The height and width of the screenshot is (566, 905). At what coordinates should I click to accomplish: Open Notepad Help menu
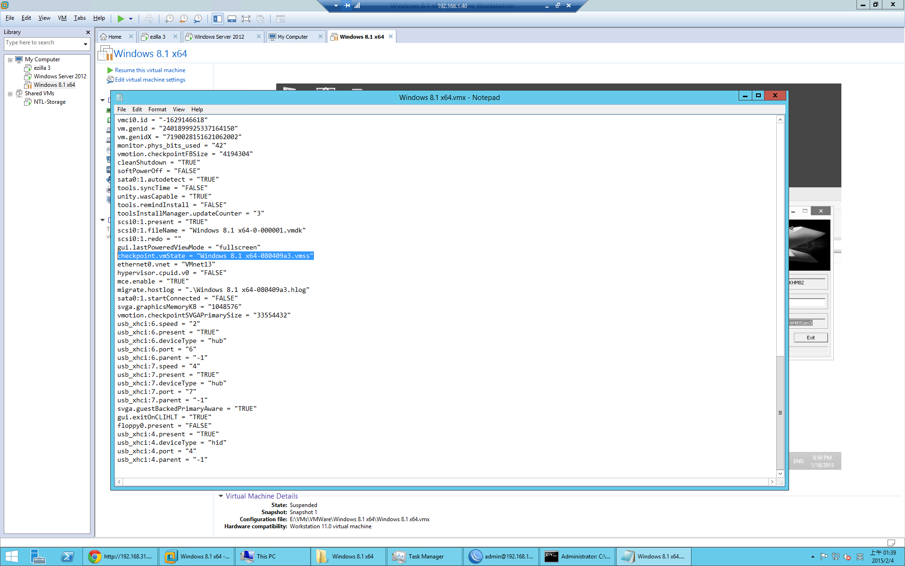point(197,109)
